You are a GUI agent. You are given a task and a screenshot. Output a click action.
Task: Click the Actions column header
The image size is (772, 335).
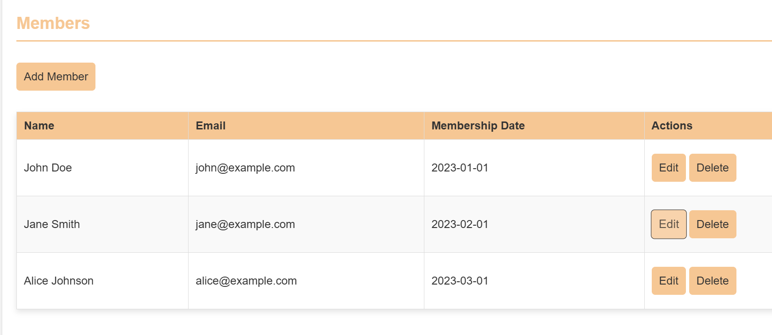click(x=671, y=126)
